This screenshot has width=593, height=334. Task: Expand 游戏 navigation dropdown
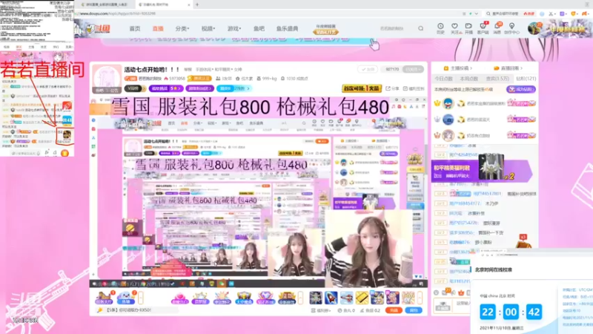click(234, 29)
